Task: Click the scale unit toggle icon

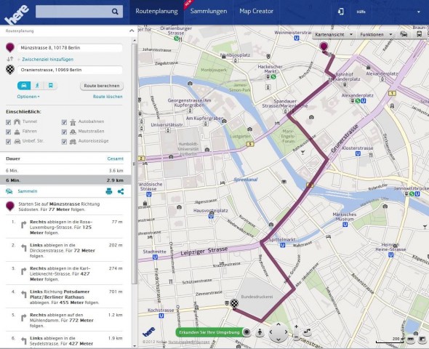Action: [x=411, y=339]
